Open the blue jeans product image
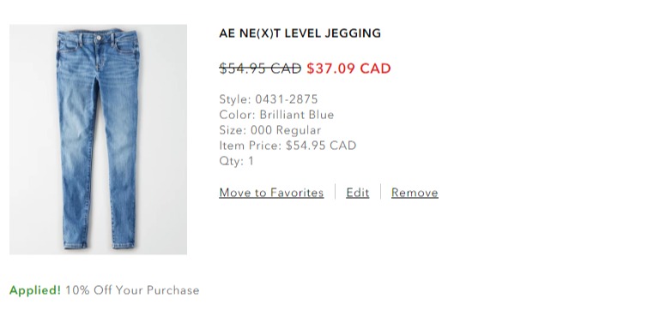The width and height of the screenshot is (672, 310). point(98,140)
